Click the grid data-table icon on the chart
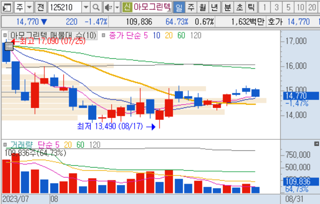Viewport: 320px width, 204px height. pos(9,46)
